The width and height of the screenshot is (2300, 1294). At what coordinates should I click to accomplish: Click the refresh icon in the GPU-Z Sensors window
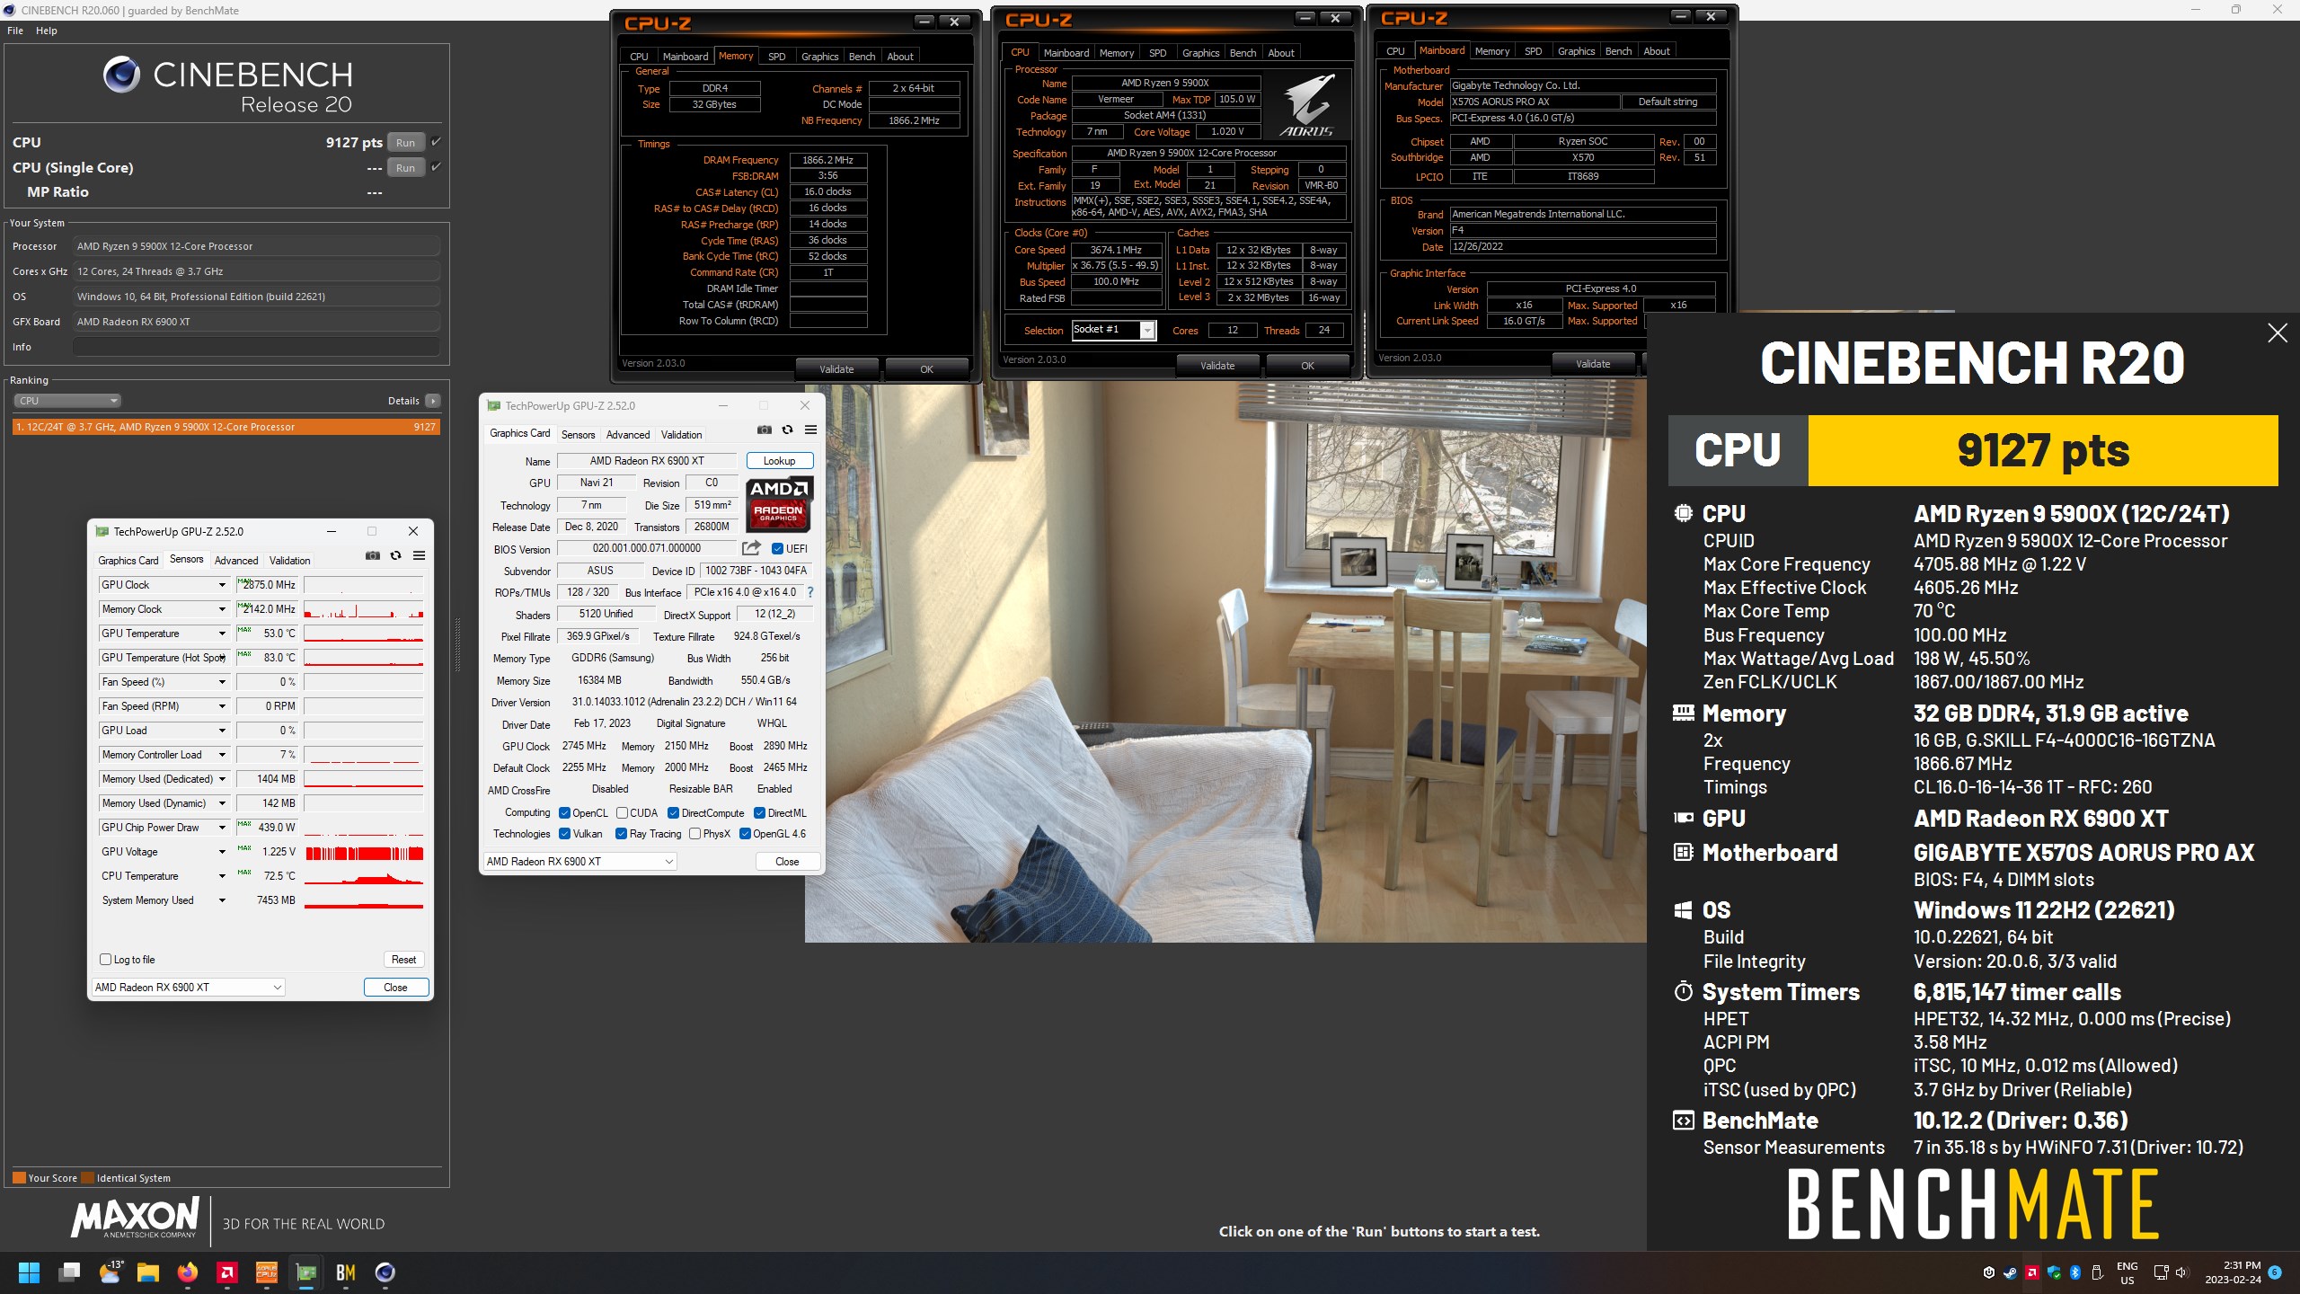tap(395, 555)
